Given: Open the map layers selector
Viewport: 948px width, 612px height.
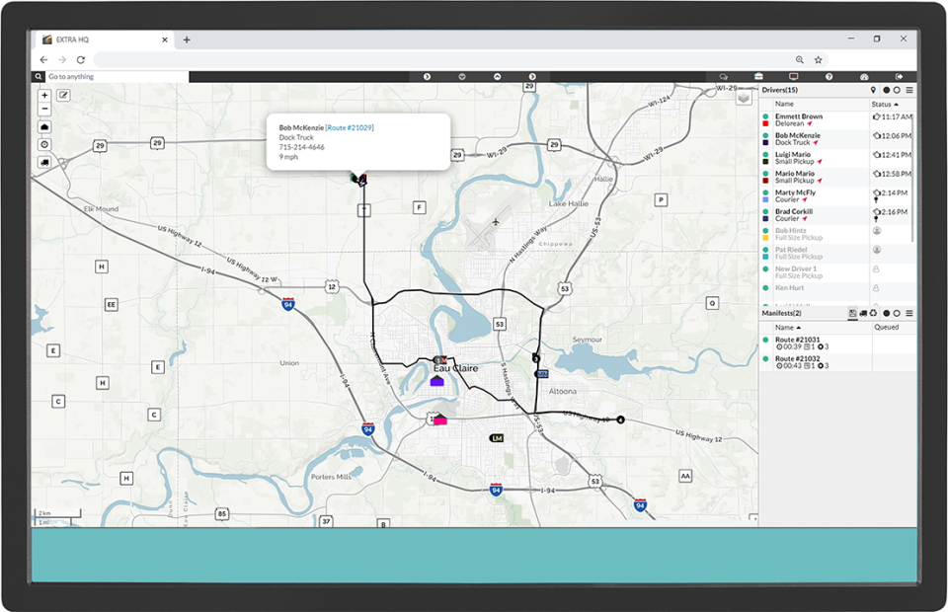Looking at the screenshot, I should (744, 98).
